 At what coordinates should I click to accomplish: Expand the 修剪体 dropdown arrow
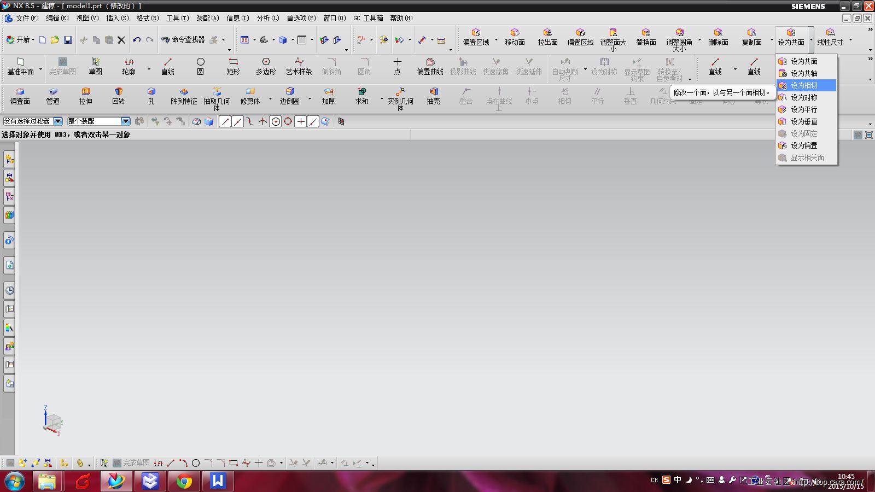pyautogui.click(x=270, y=99)
